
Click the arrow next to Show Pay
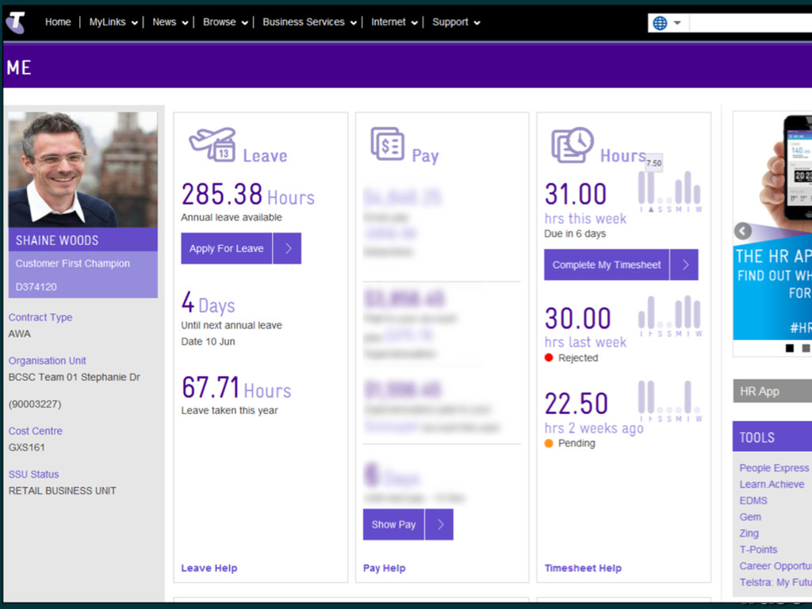tap(439, 525)
